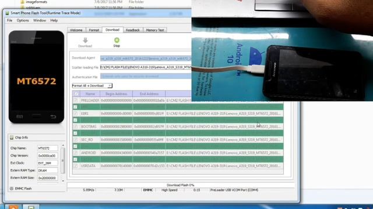Click the Extern RAM Size field 0x20000000

47,178
